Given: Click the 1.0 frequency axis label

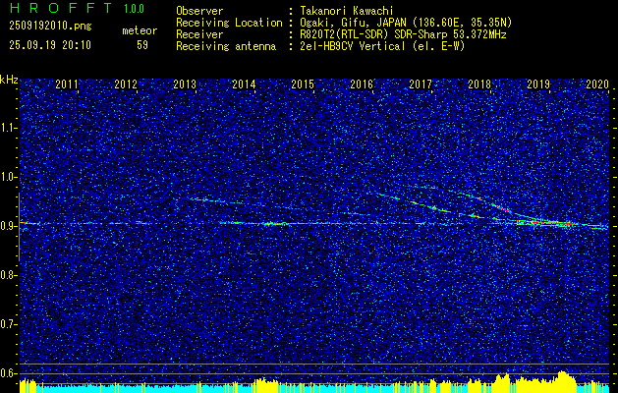Looking at the screenshot, I should click(8, 177).
